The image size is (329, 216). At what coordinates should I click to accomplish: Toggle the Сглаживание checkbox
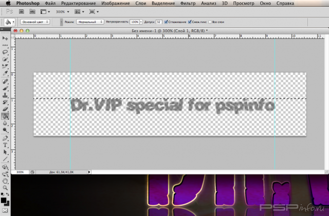click(x=166, y=22)
